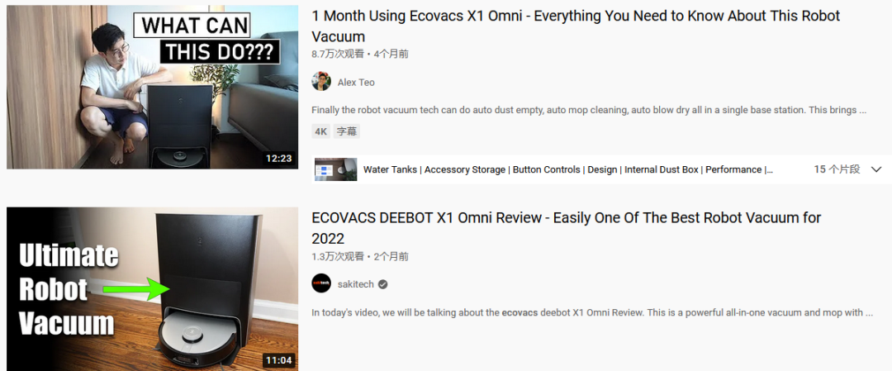Open the small chapter preview thumbnail
This screenshot has height=371, width=892.
click(x=335, y=169)
